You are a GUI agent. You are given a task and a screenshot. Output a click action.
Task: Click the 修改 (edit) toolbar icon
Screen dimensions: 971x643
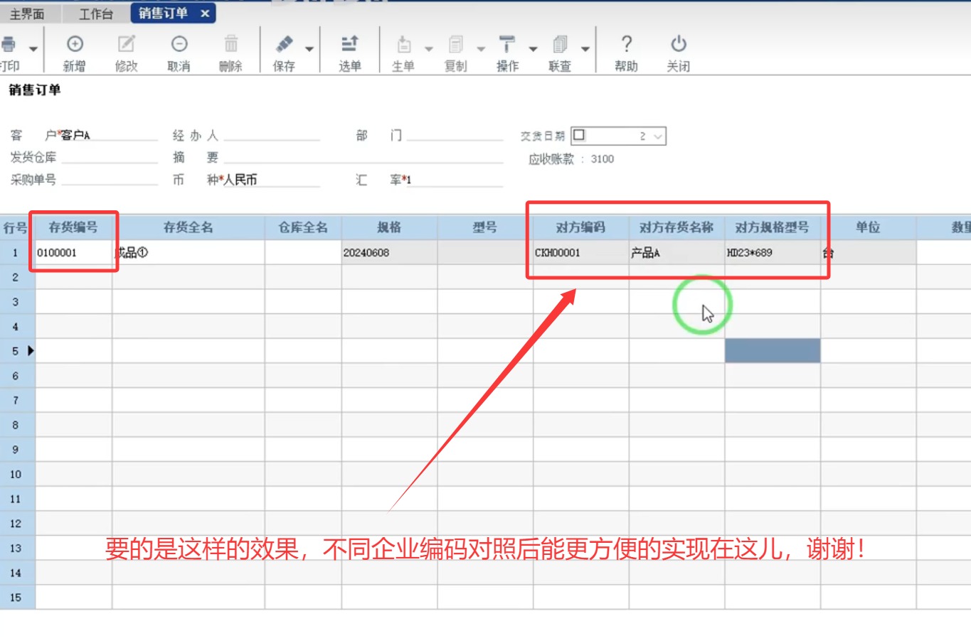pos(127,45)
